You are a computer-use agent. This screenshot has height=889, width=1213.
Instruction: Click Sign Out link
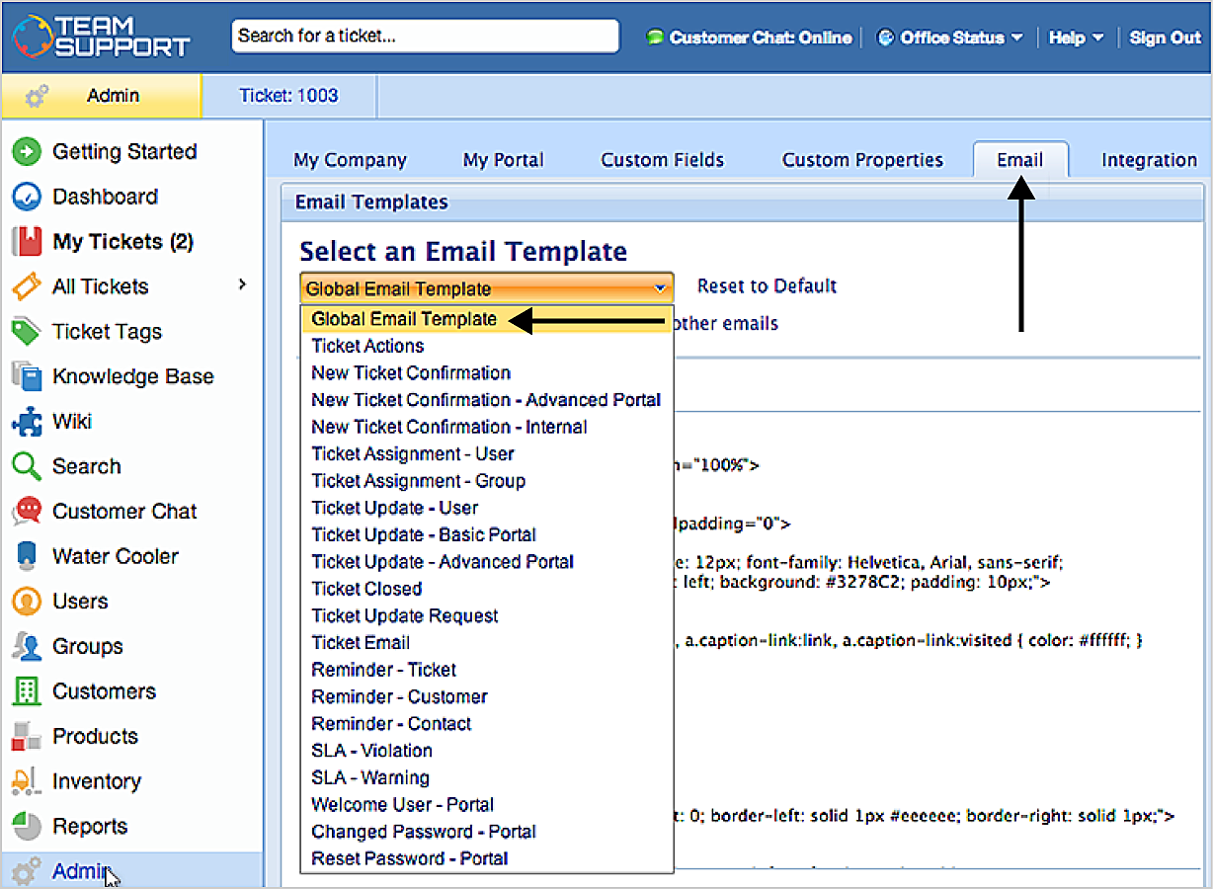coord(1165,38)
